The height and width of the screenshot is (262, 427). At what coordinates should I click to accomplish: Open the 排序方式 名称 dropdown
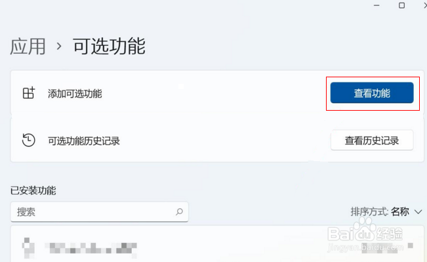(x=386, y=212)
